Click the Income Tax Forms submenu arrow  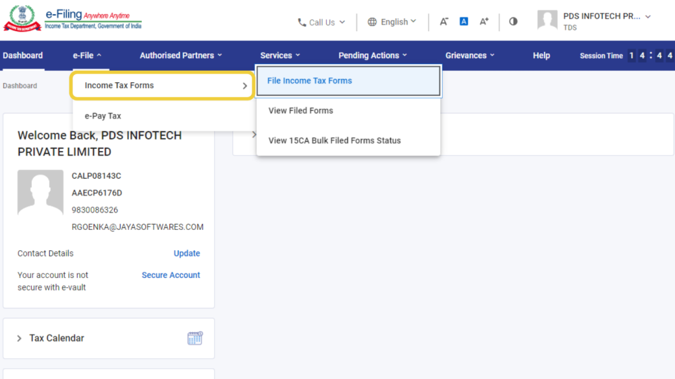[244, 86]
